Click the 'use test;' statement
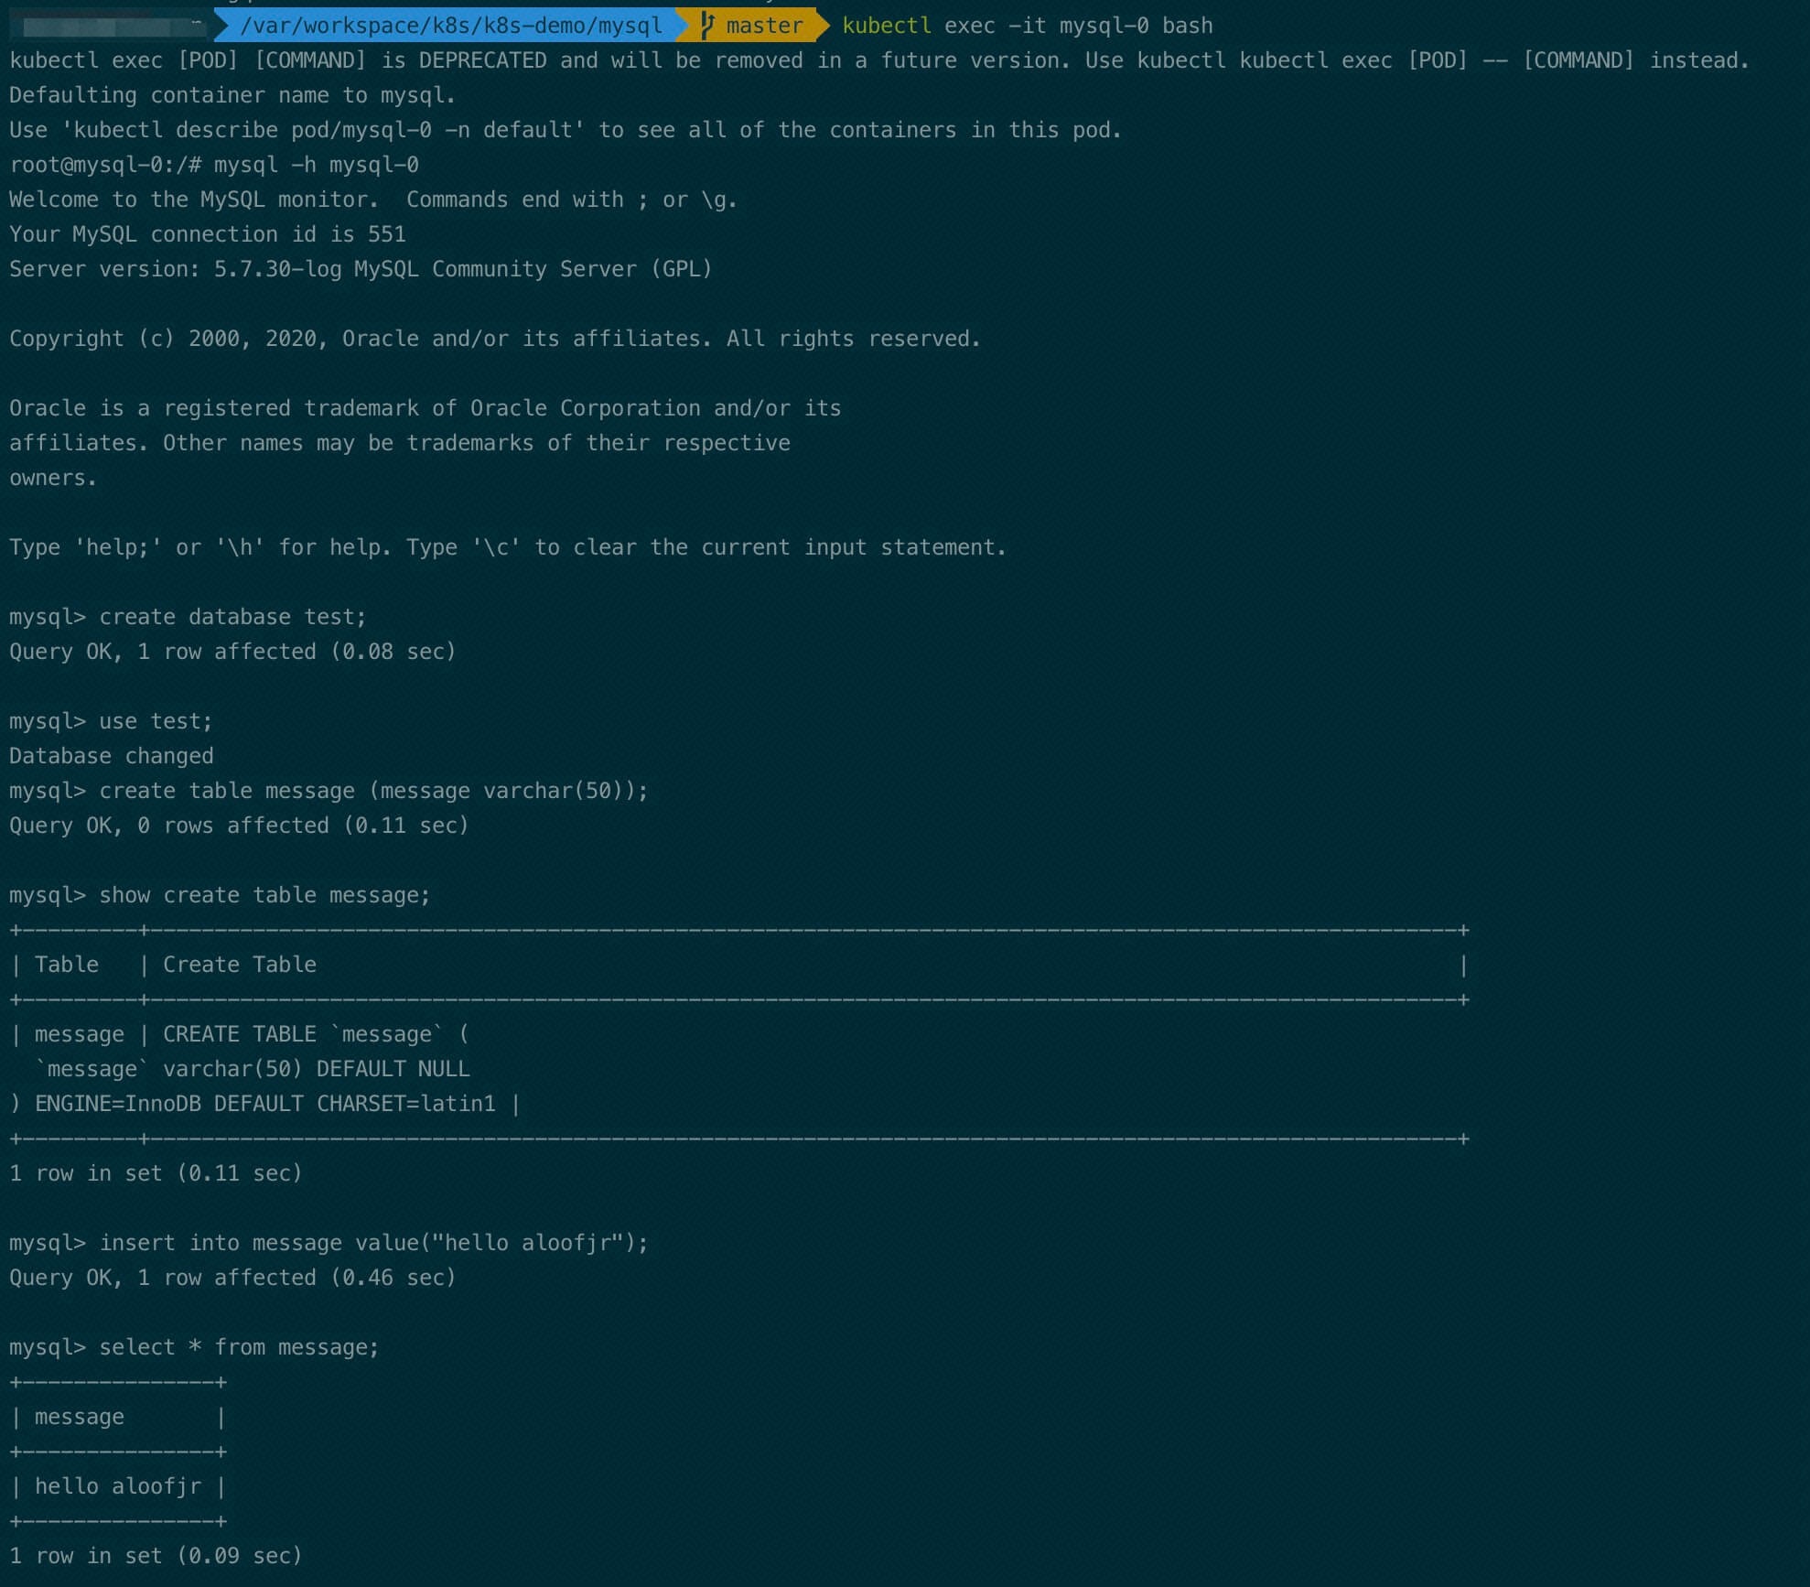This screenshot has height=1587, width=1810. (x=156, y=721)
